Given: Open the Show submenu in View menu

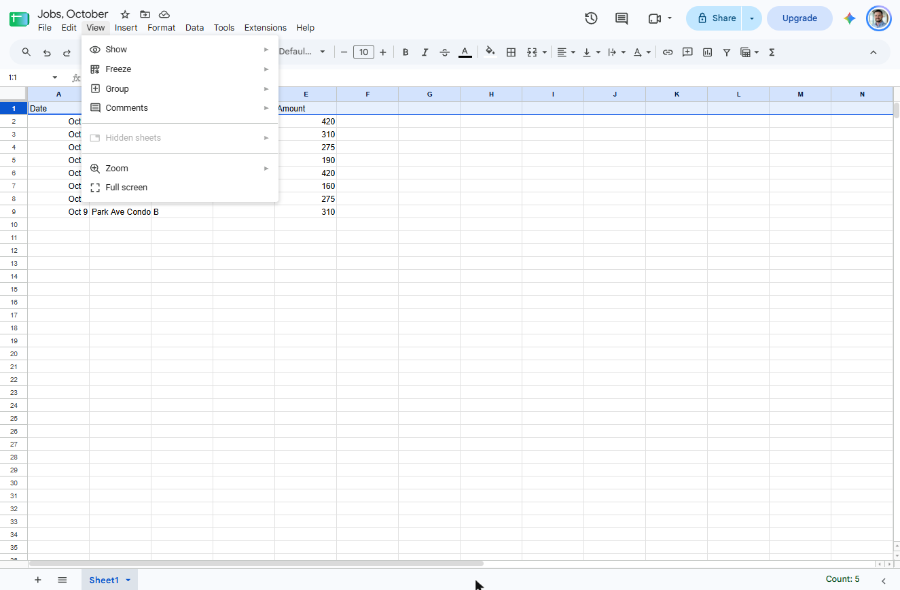Looking at the screenshot, I should tap(180, 50).
